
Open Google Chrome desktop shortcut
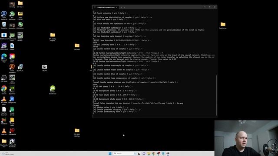[4, 90]
